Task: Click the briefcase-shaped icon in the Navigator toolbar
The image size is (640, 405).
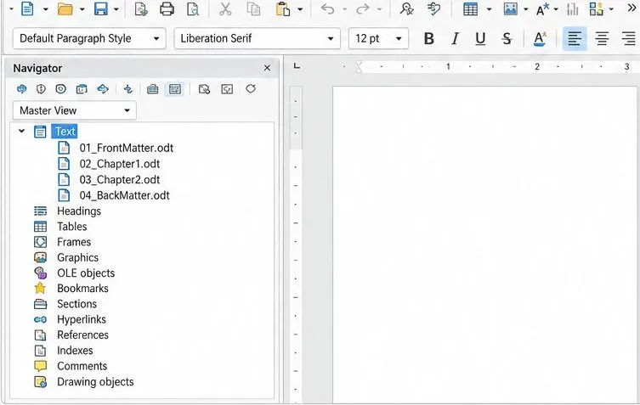Action: click(x=153, y=89)
